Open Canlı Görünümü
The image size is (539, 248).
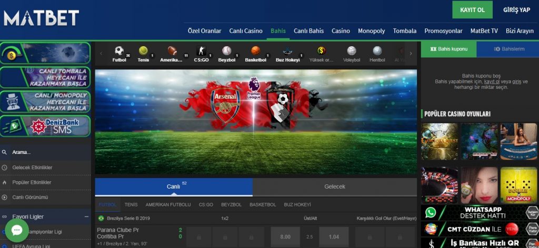[x=30, y=197]
